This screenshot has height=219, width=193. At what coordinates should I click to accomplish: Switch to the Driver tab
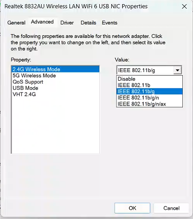[x=67, y=23]
